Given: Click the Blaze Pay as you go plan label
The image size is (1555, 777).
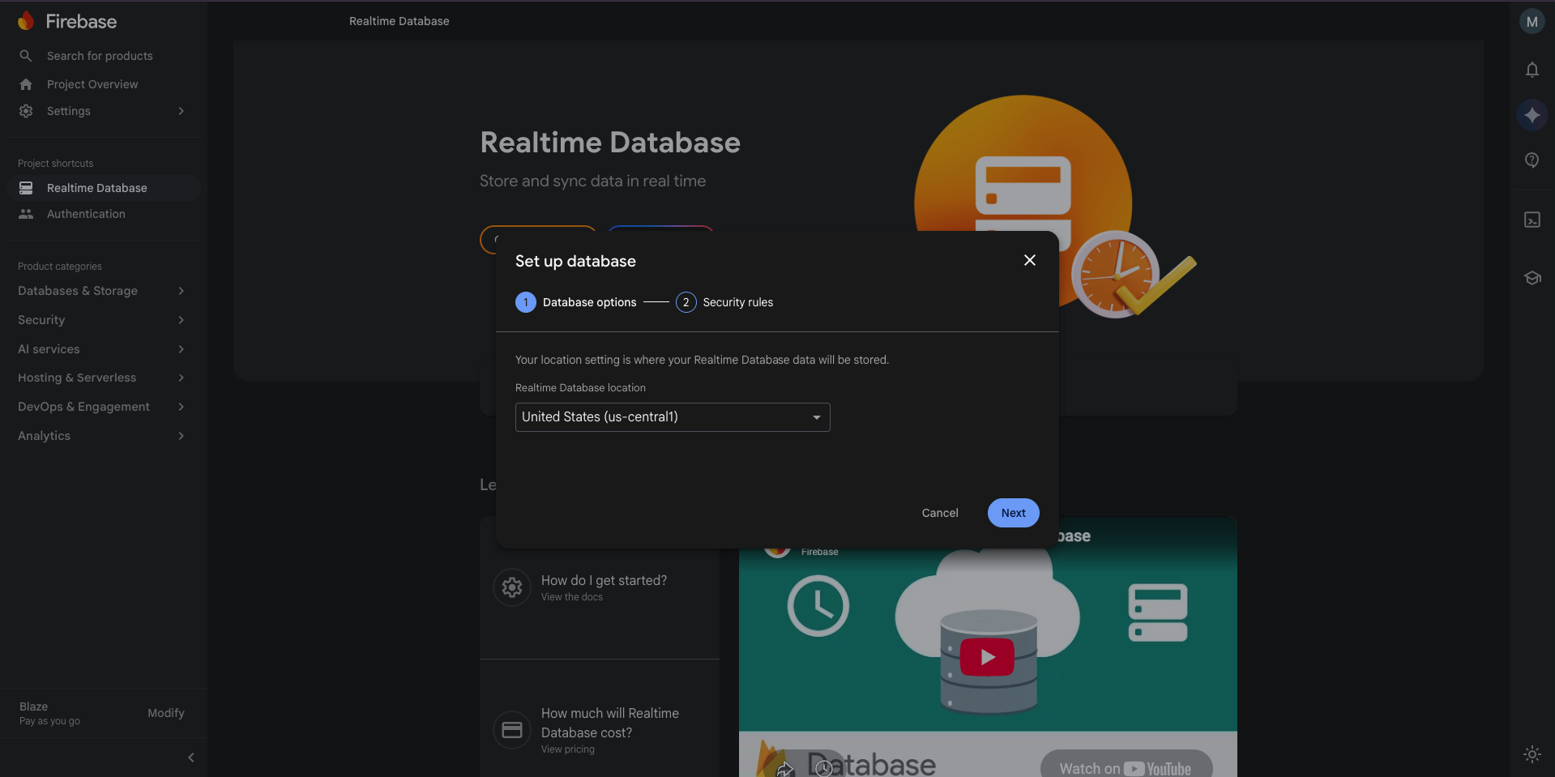Looking at the screenshot, I should tap(49, 713).
